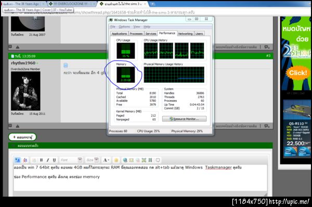Switch to the Processes tab
Screen dimensions: 312x207
click(x=136, y=34)
